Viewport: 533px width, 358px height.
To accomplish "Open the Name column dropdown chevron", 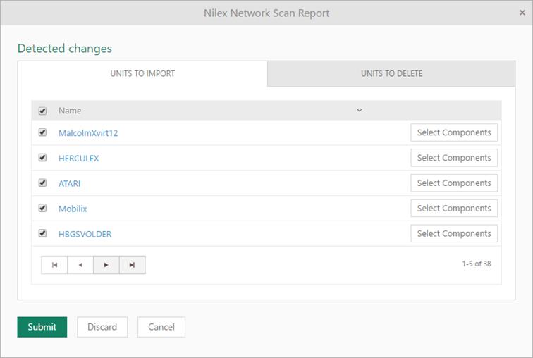I will point(359,111).
